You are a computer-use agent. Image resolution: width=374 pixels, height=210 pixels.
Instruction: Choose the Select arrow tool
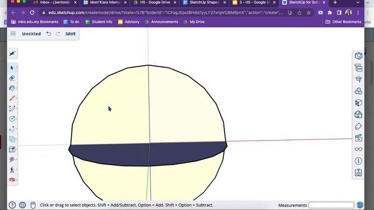coord(12,68)
